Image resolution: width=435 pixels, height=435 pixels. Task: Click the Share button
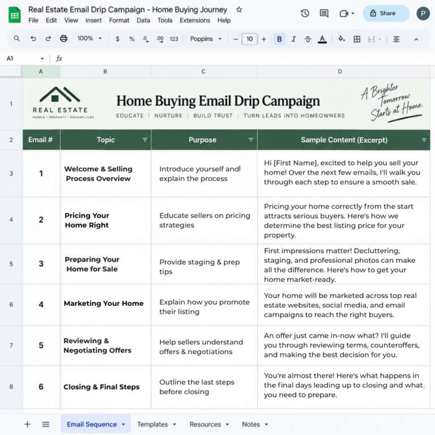386,14
